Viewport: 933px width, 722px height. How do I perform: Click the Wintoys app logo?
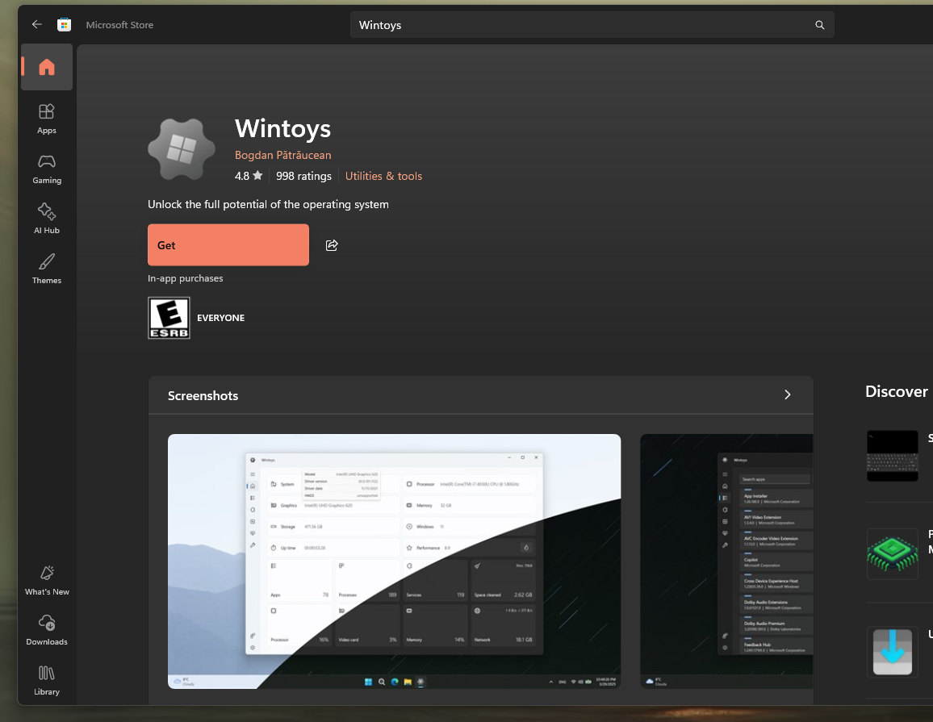(x=181, y=148)
